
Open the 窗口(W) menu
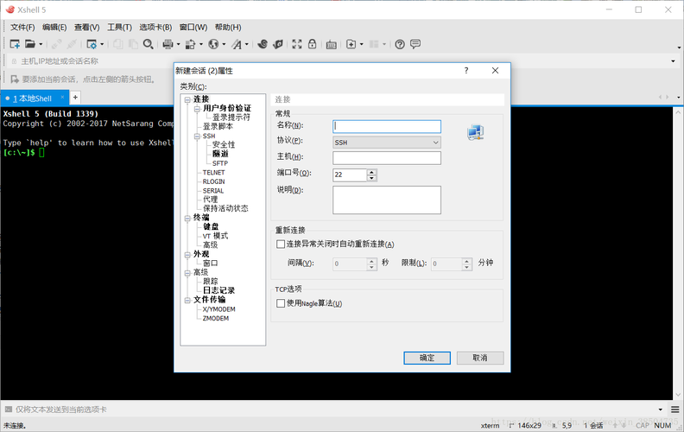coord(193,27)
